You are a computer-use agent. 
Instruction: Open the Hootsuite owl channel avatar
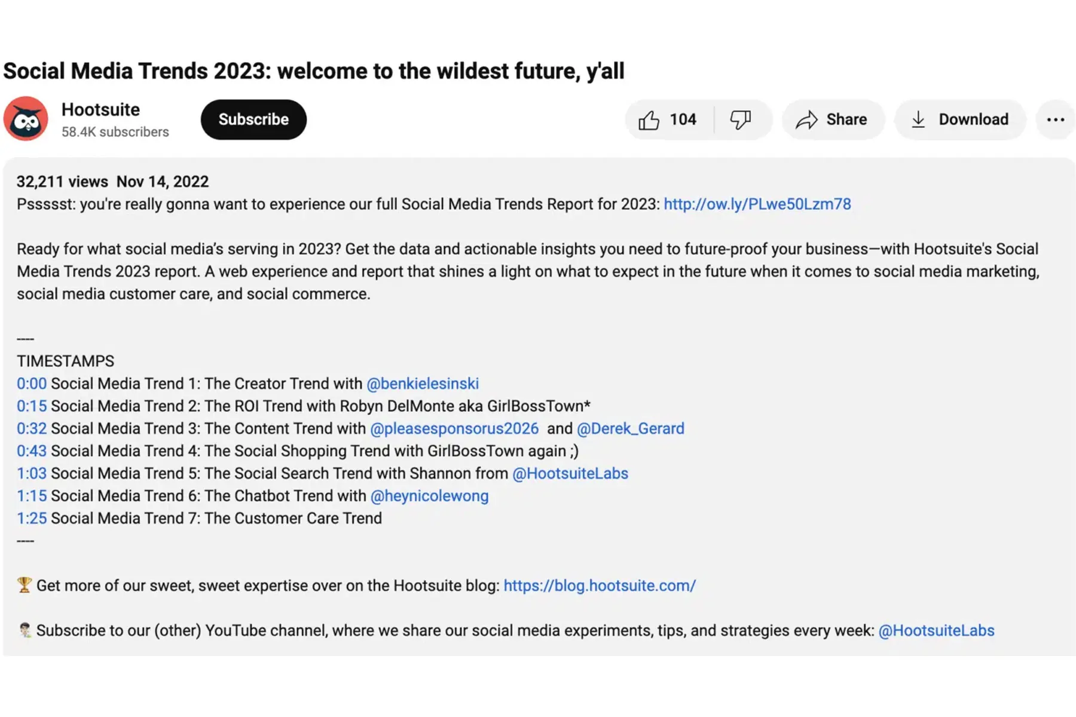click(x=26, y=119)
